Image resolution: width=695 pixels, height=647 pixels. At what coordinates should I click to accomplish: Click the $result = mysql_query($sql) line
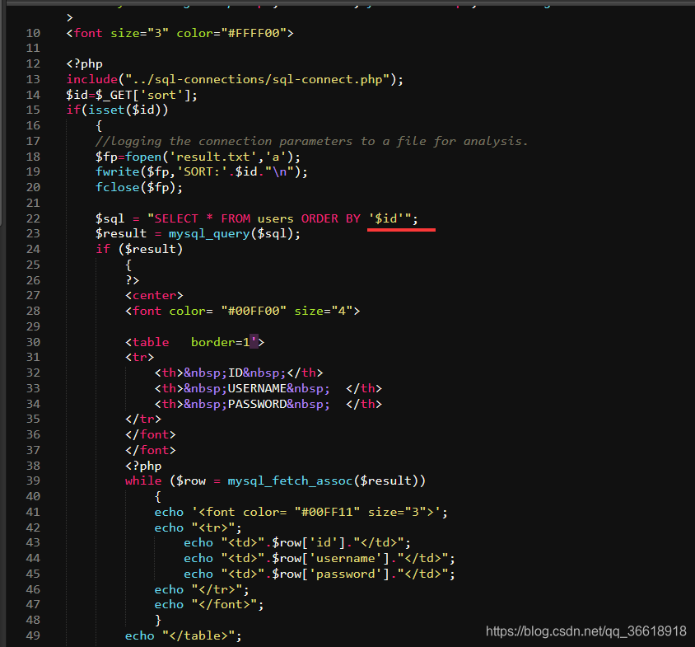point(198,234)
